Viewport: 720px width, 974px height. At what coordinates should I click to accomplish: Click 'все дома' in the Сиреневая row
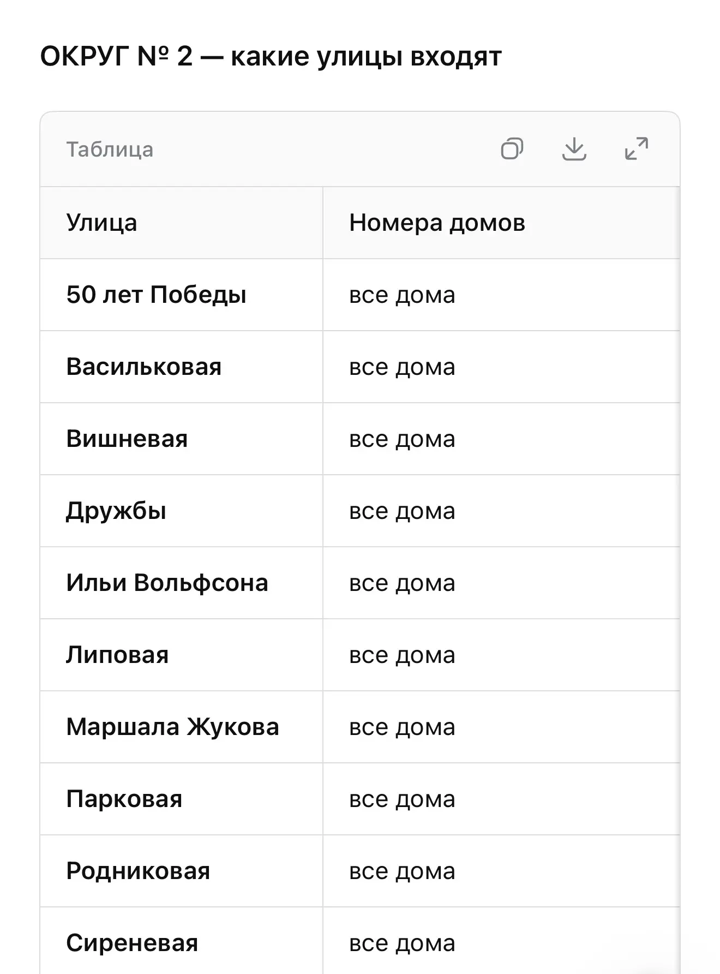402,943
